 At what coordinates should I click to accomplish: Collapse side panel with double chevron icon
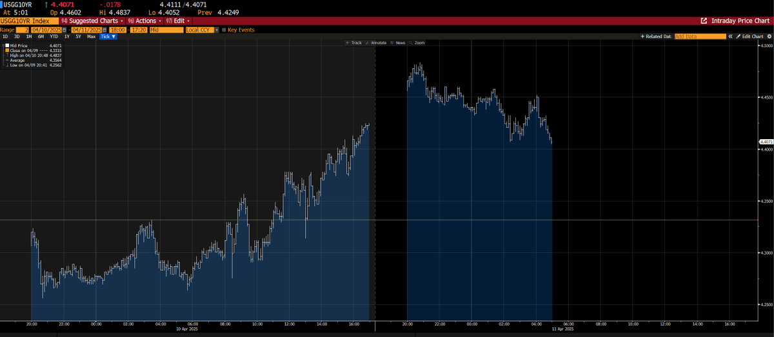pyautogui.click(x=730, y=37)
